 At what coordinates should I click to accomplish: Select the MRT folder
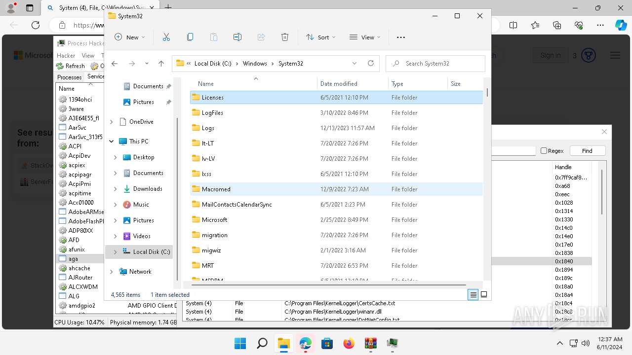pos(336,266)
